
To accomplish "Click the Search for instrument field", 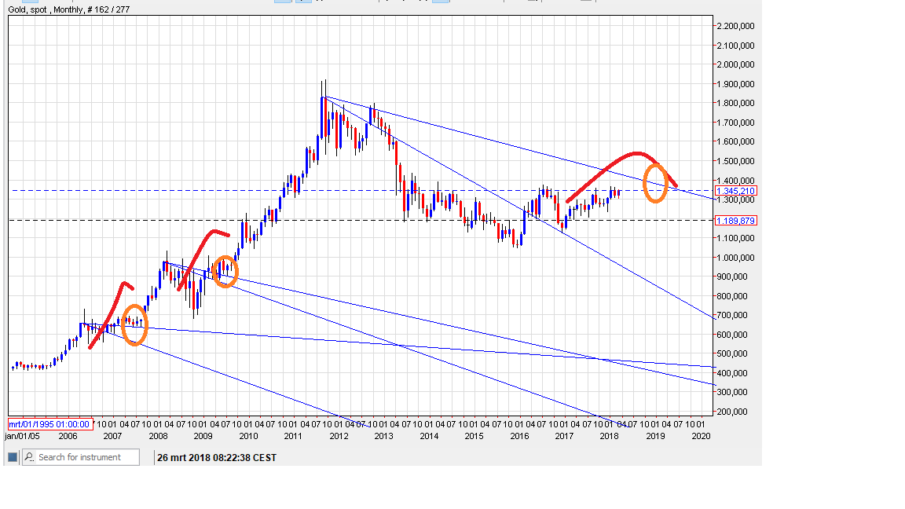I will 86,457.
